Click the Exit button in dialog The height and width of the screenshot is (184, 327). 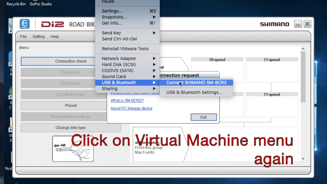click(x=204, y=117)
